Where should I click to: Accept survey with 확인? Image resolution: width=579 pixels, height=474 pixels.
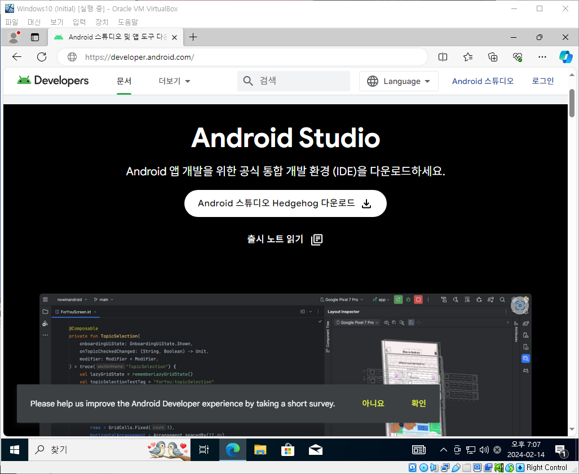pos(418,403)
